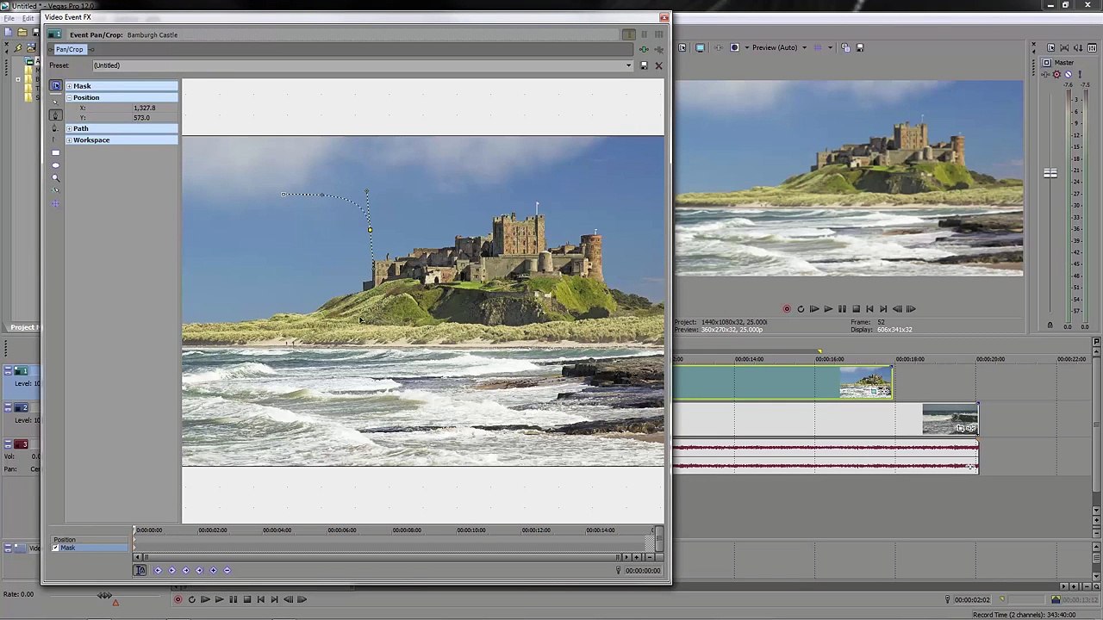The height and width of the screenshot is (620, 1103).
Task: Jump to first keyframe button
Action: pyautogui.click(x=158, y=570)
